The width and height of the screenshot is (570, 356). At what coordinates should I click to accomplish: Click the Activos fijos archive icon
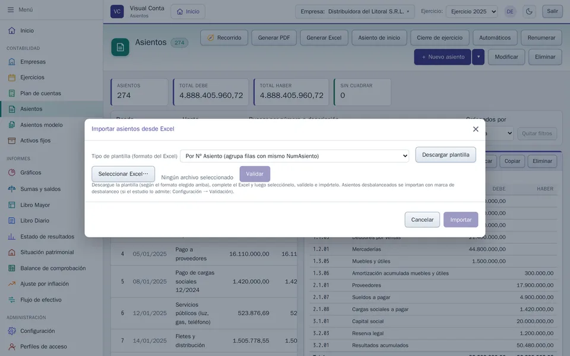(12, 141)
